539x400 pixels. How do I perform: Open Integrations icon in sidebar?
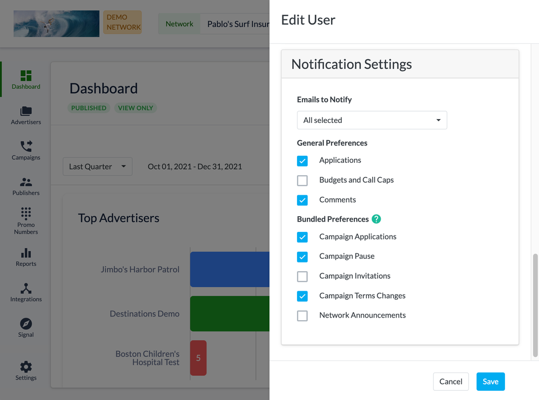[x=26, y=289]
